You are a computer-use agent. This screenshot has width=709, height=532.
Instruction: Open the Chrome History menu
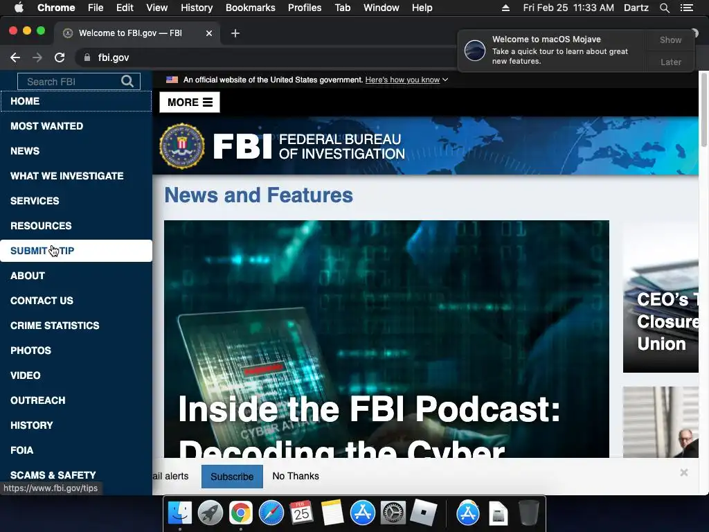tap(197, 8)
